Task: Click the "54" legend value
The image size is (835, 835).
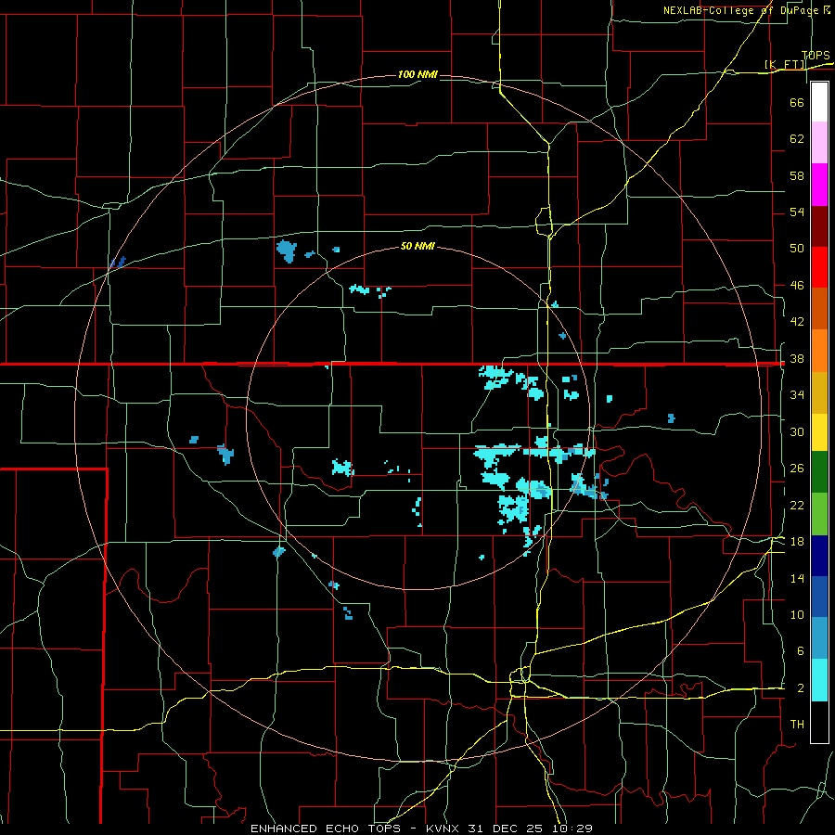Action: click(x=797, y=212)
